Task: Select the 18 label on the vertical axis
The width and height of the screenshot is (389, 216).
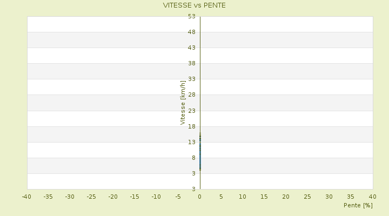Action: tap(192, 126)
